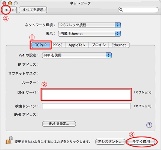
Task: Go back with the left arrow button
Action: (6, 10)
